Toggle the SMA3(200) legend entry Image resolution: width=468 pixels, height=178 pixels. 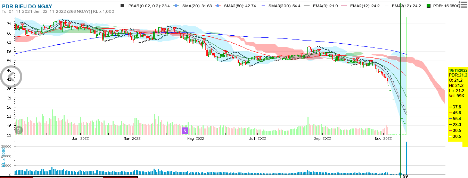pos(281,6)
